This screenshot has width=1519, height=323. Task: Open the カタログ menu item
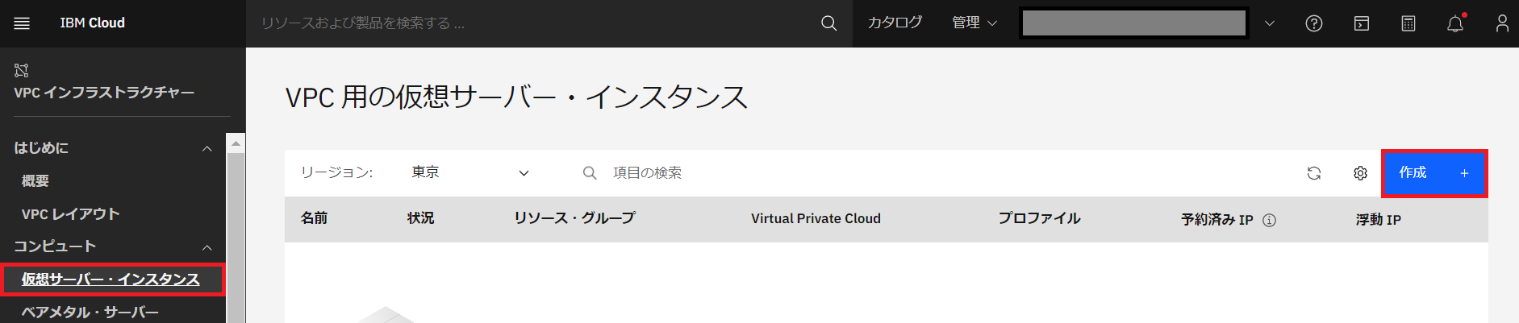click(x=895, y=23)
